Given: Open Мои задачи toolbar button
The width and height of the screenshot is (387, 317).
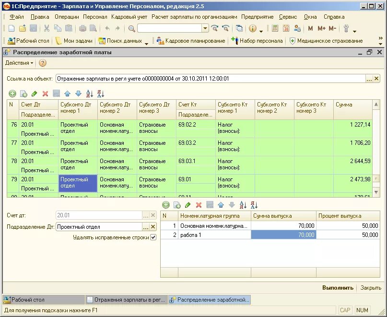Looking at the screenshot, I should (x=74, y=41).
